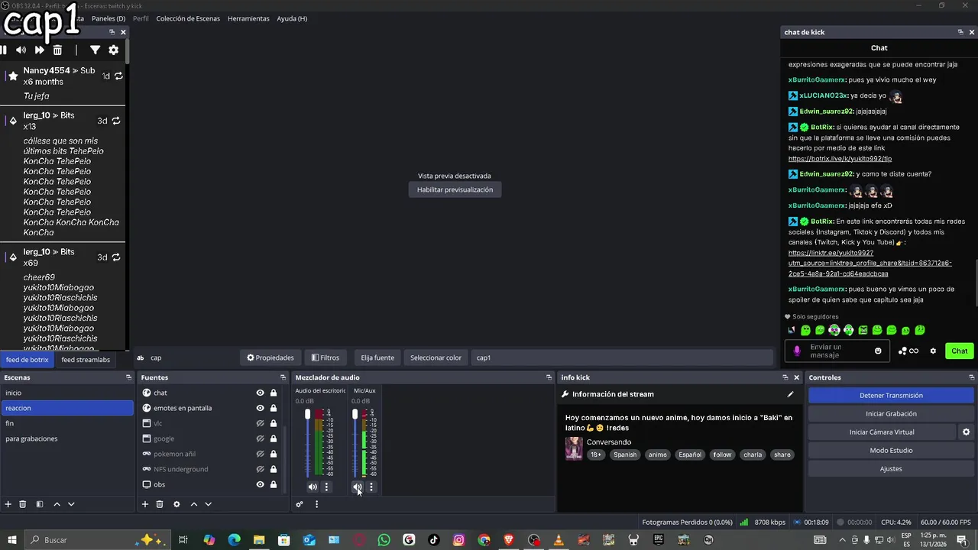Click the Modo Estudio button
The image size is (978, 550).
point(891,451)
